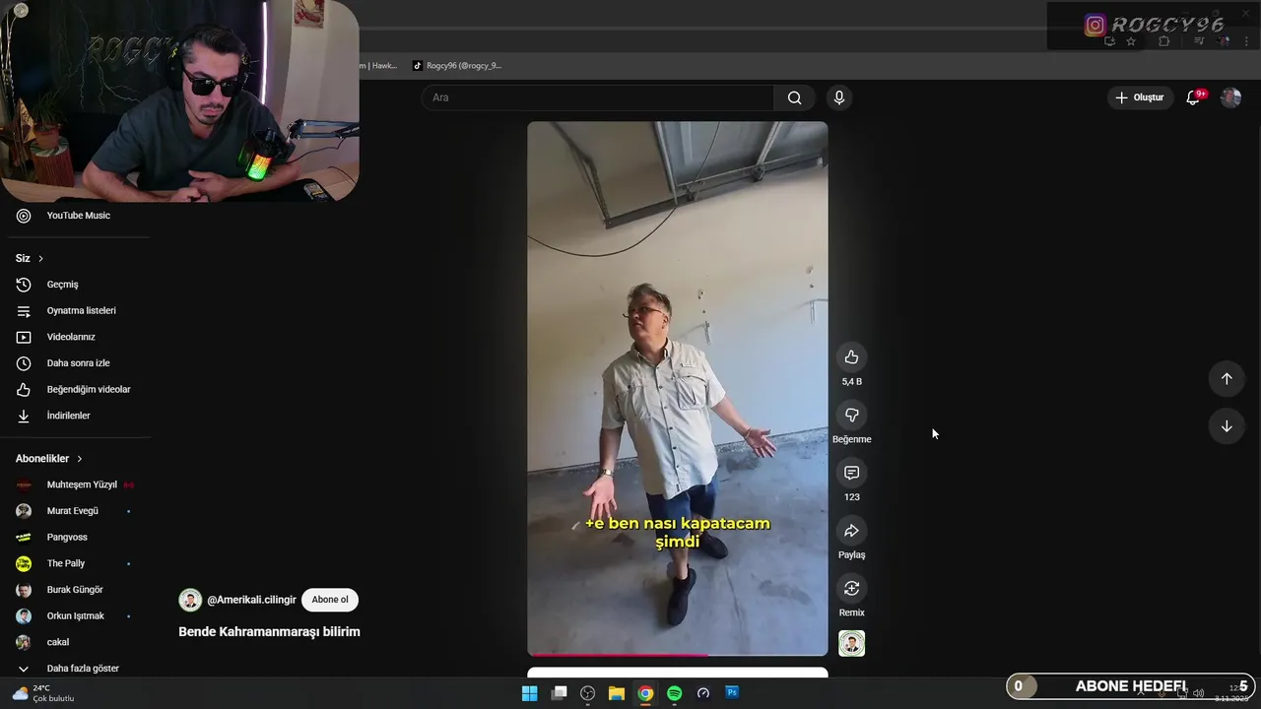This screenshot has width=1261, height=709.
Task: Click the Short video to pause playback
Action: point(678,389)
